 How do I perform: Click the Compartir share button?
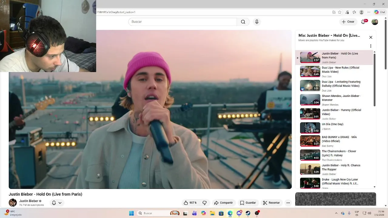[x=223, y=203]
